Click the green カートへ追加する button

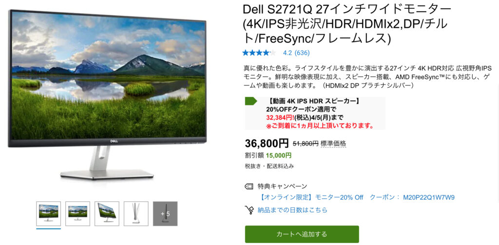(x=302, y=234)
